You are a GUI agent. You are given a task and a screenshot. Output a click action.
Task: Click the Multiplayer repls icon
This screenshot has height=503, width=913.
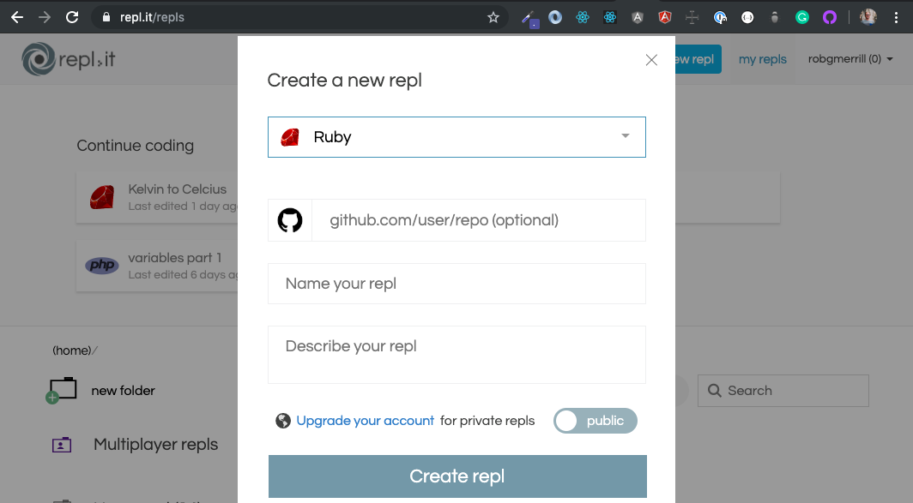click(62, 445)
